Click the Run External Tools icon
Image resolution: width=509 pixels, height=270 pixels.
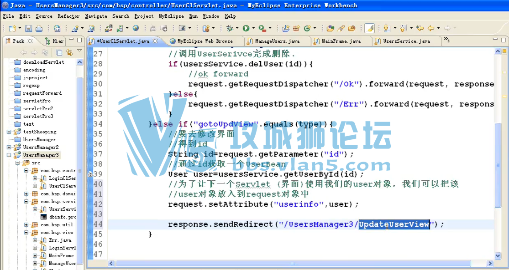click(262, 29)
